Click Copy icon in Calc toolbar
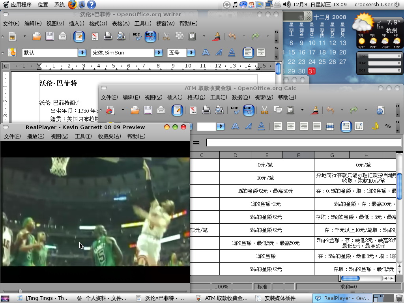Screen dimensions: 404x303 278,110
